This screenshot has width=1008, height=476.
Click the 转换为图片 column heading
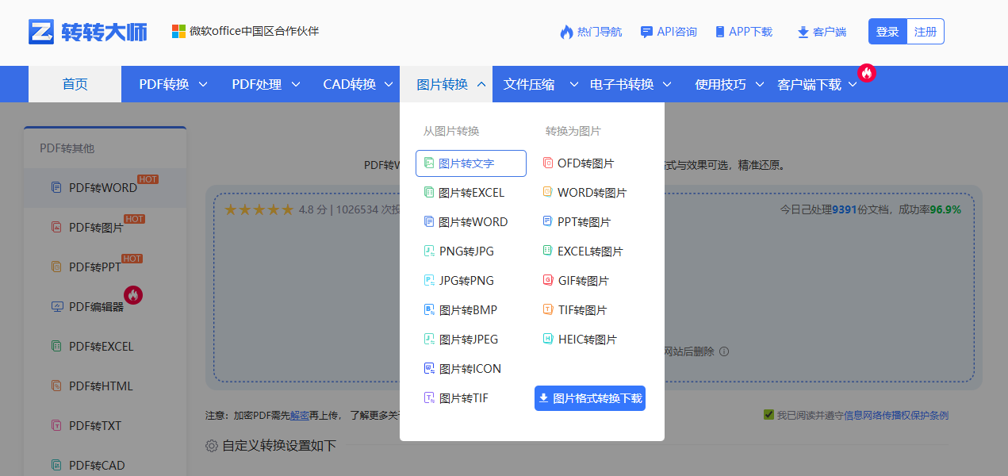(573, 131)
